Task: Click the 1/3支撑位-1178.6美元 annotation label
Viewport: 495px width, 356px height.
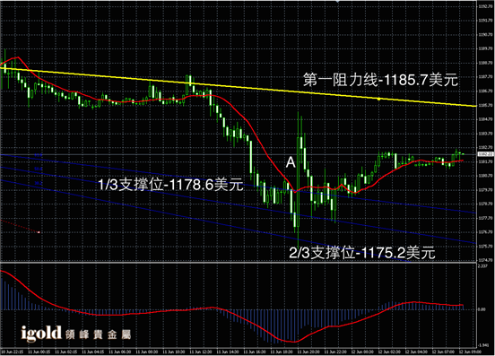Action: click(170, 185)
